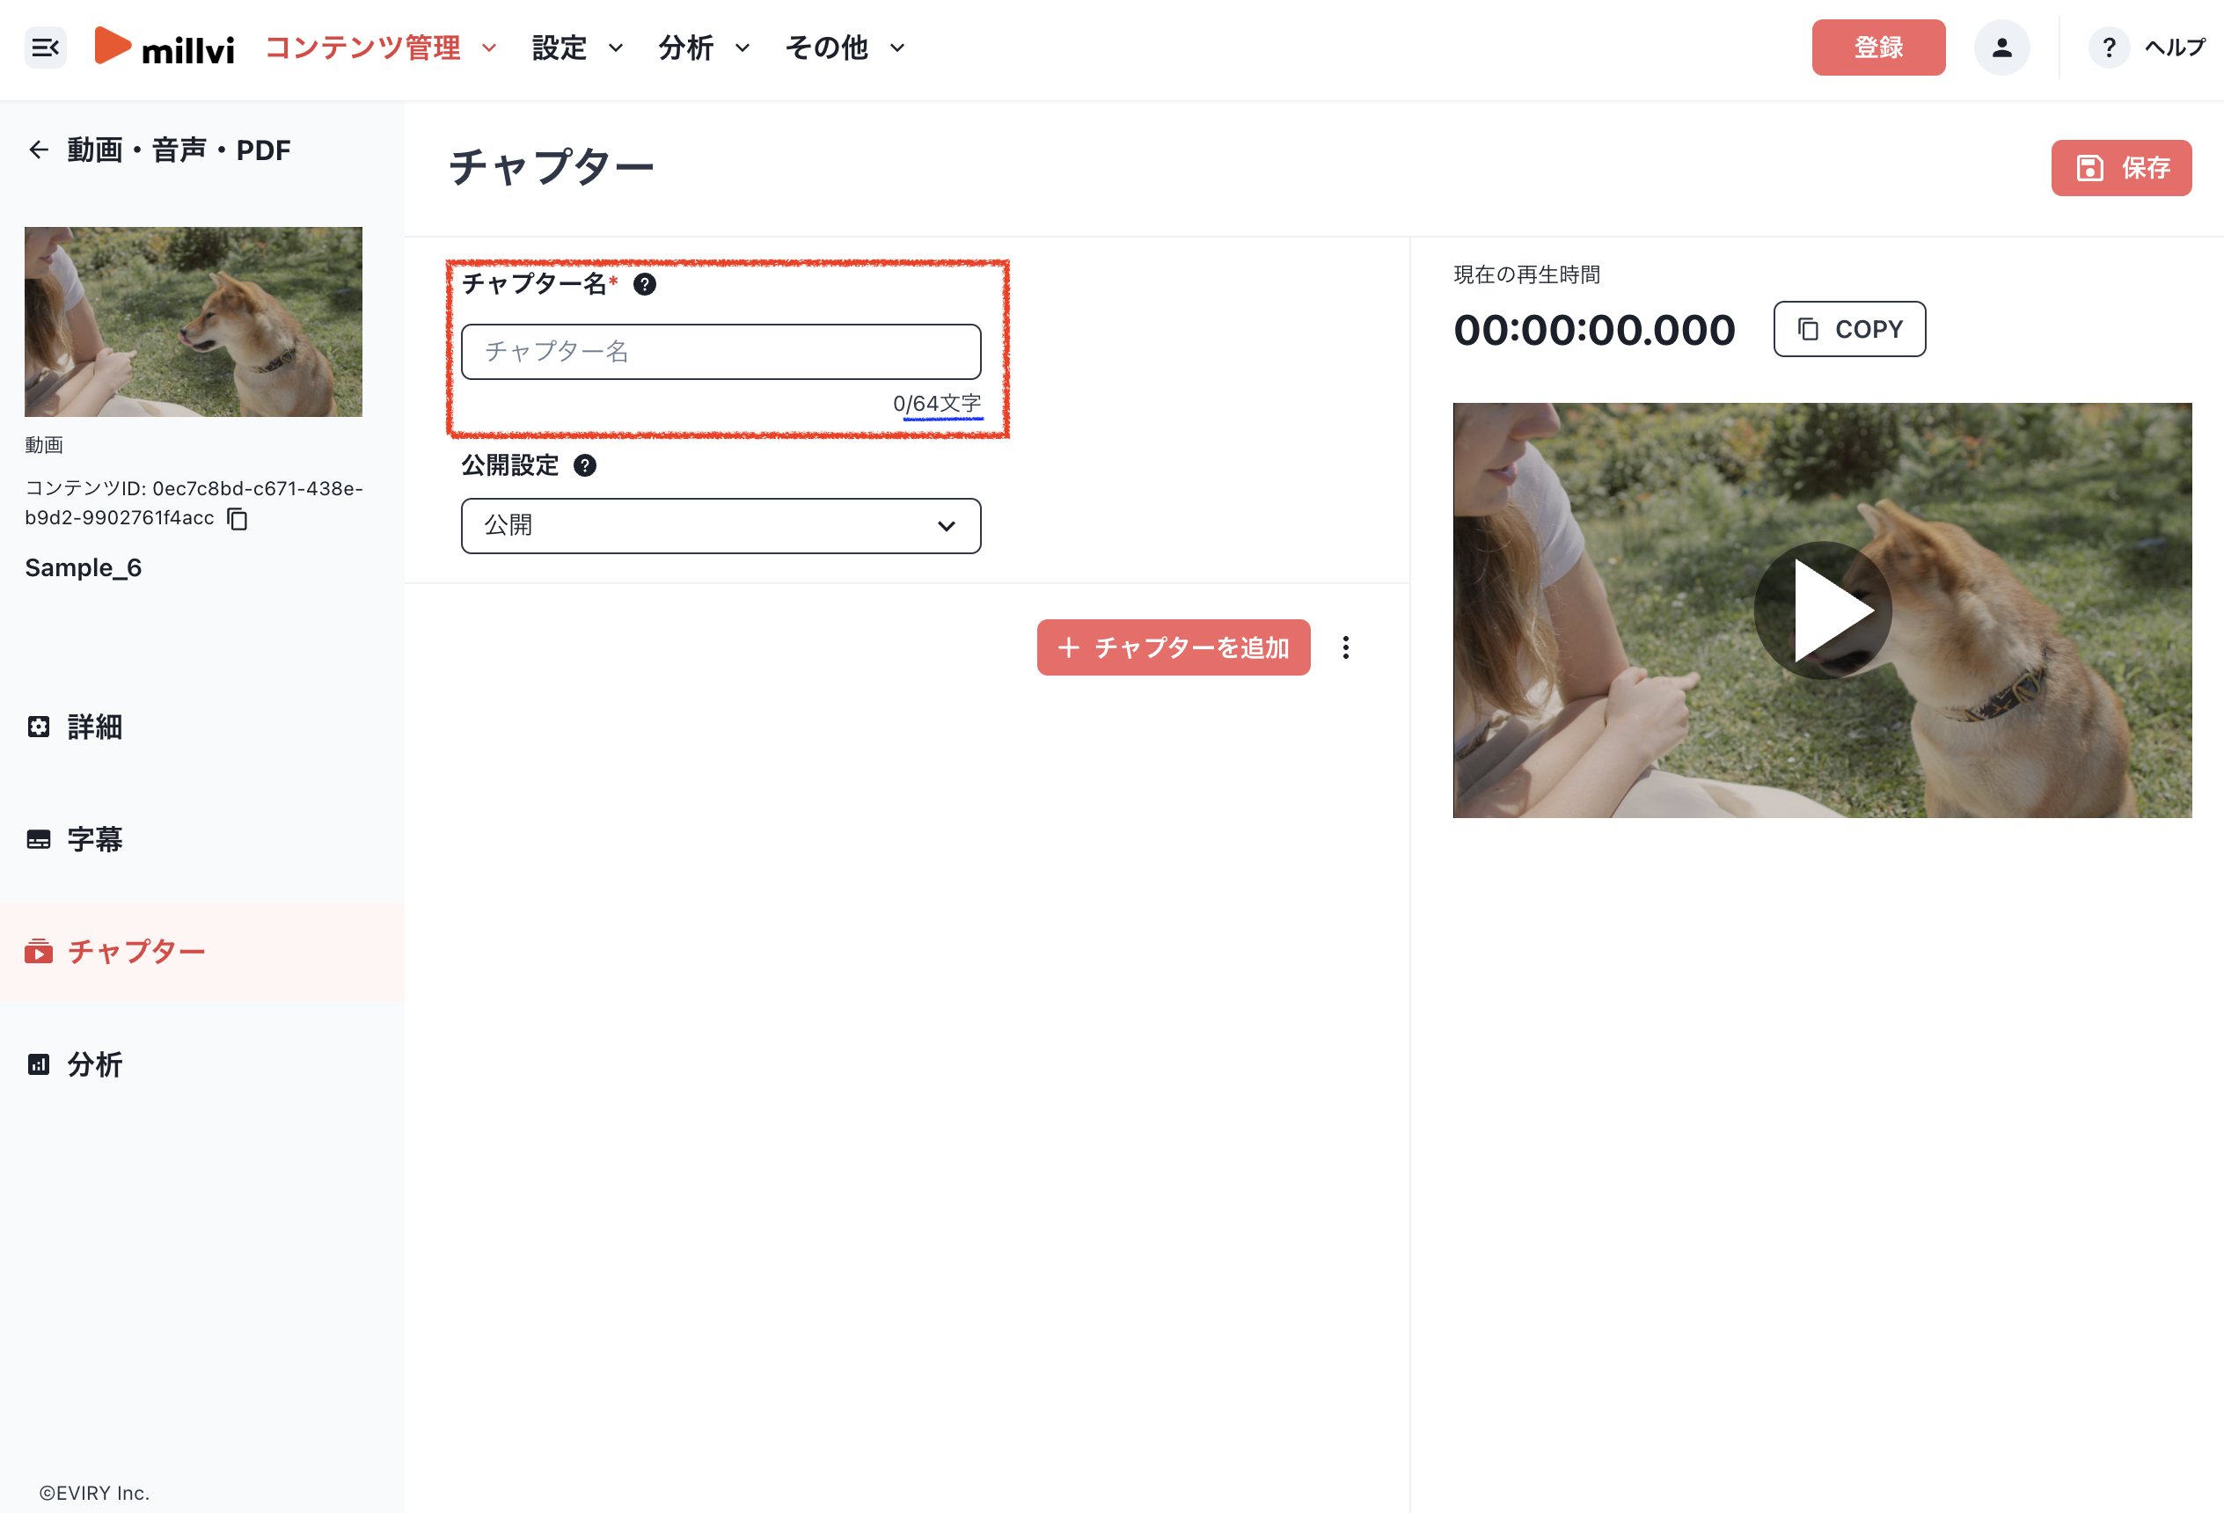Focus the チャプター名 input field
This screenshot has width=2224, height=1513.
point(721,351)
